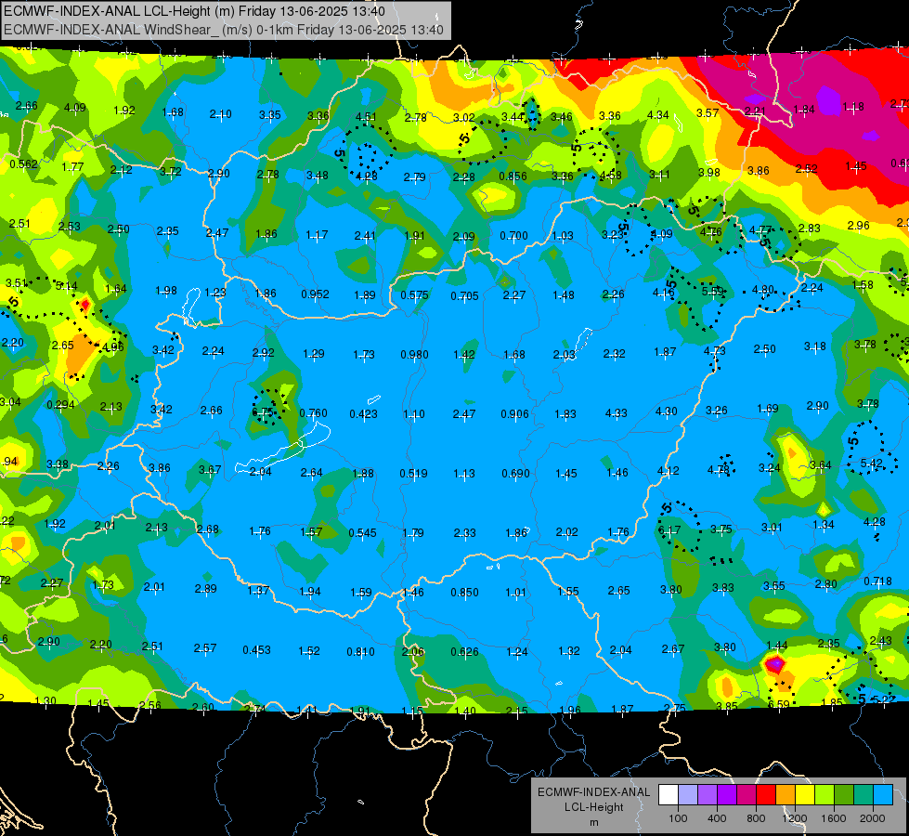Click the wind shear value 0.850

(x=464, y=593)
